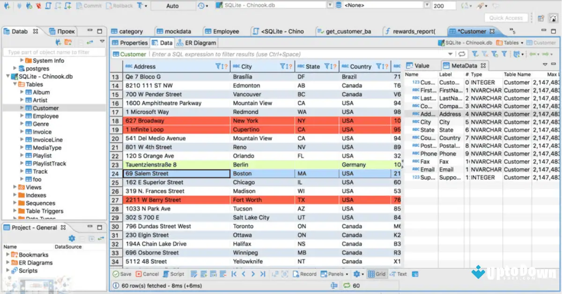Viewport: 562px width, 294px height.
Task: Open result set options via gear icon
Action: point(358,274)
